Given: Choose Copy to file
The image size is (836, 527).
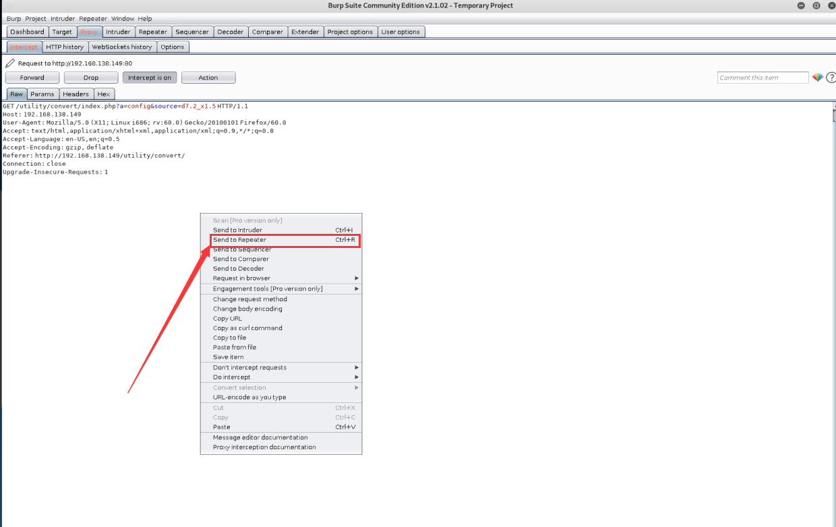Looking at the screenshot, I should click(281, 338).
